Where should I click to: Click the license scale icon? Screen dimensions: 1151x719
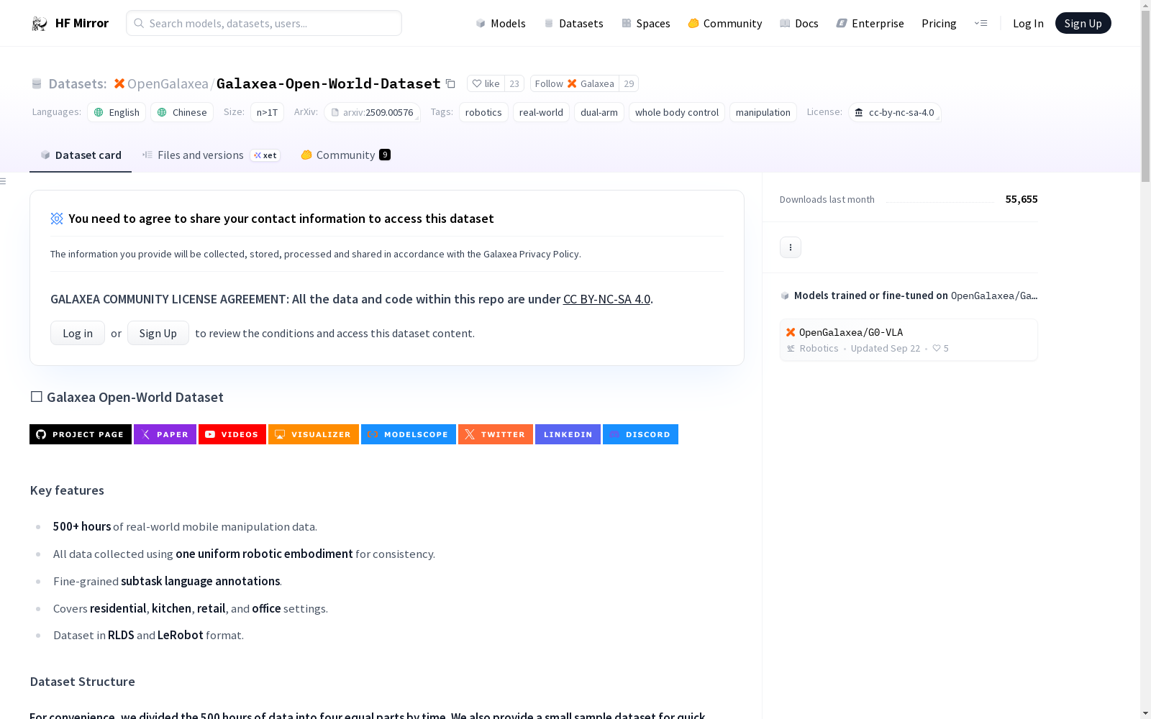pyautogui.click(x=859, y=112)
